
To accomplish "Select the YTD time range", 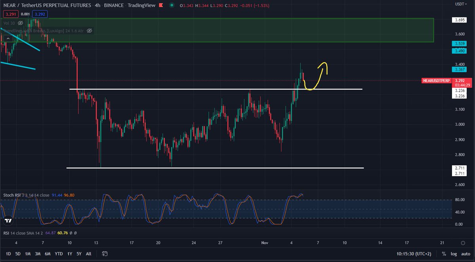I will [x=59, y=254].
